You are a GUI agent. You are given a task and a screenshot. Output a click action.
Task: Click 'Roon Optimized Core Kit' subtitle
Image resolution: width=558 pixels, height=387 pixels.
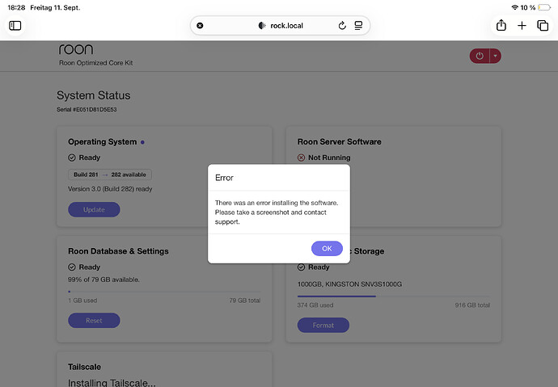[x=95, y=63]
